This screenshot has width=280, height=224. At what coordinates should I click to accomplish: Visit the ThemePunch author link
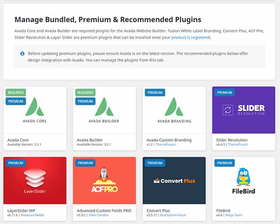(238, 144)
